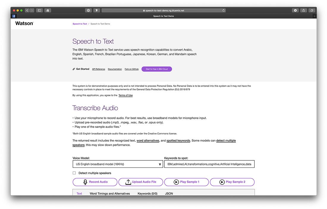Click the Speech to Text Demo breadcrumb text

(x=100, y=24)
